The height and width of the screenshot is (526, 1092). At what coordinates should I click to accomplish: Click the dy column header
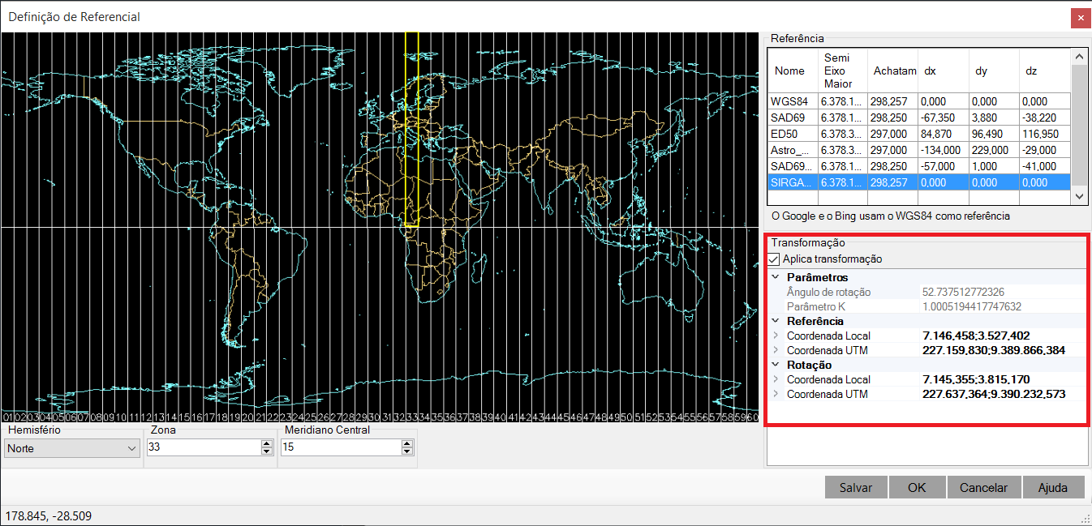click(994, 71)
